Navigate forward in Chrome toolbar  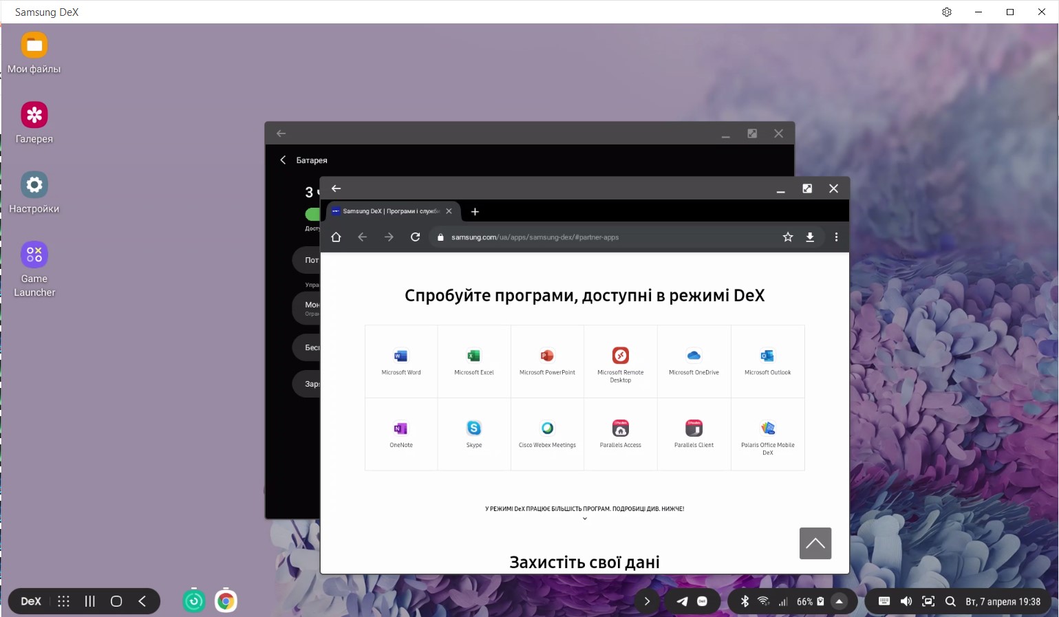389,237
